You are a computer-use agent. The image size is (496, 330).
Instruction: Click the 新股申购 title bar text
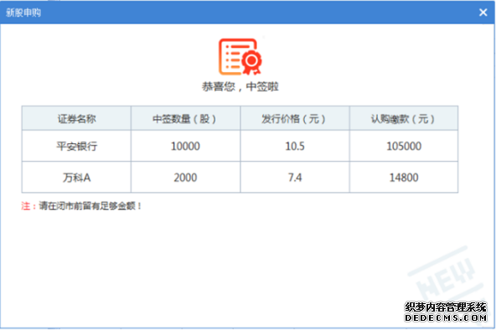pyautogui.click(x=23, y=13)
